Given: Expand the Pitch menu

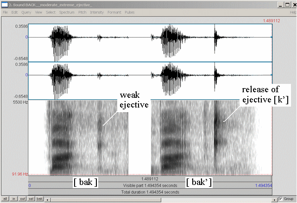Looking at the screenshot, I should coord(82,12).
